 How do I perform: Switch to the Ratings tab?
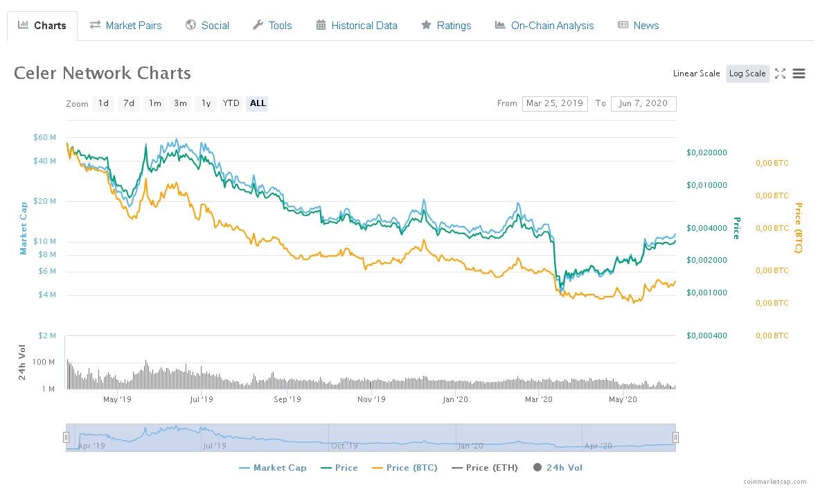[446, 26]
